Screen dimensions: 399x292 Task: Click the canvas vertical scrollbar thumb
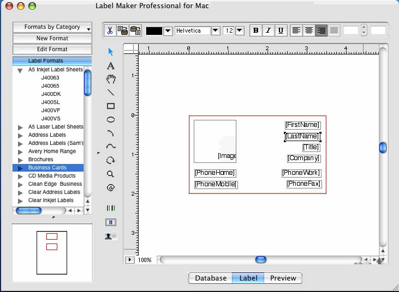pos(383,148)
